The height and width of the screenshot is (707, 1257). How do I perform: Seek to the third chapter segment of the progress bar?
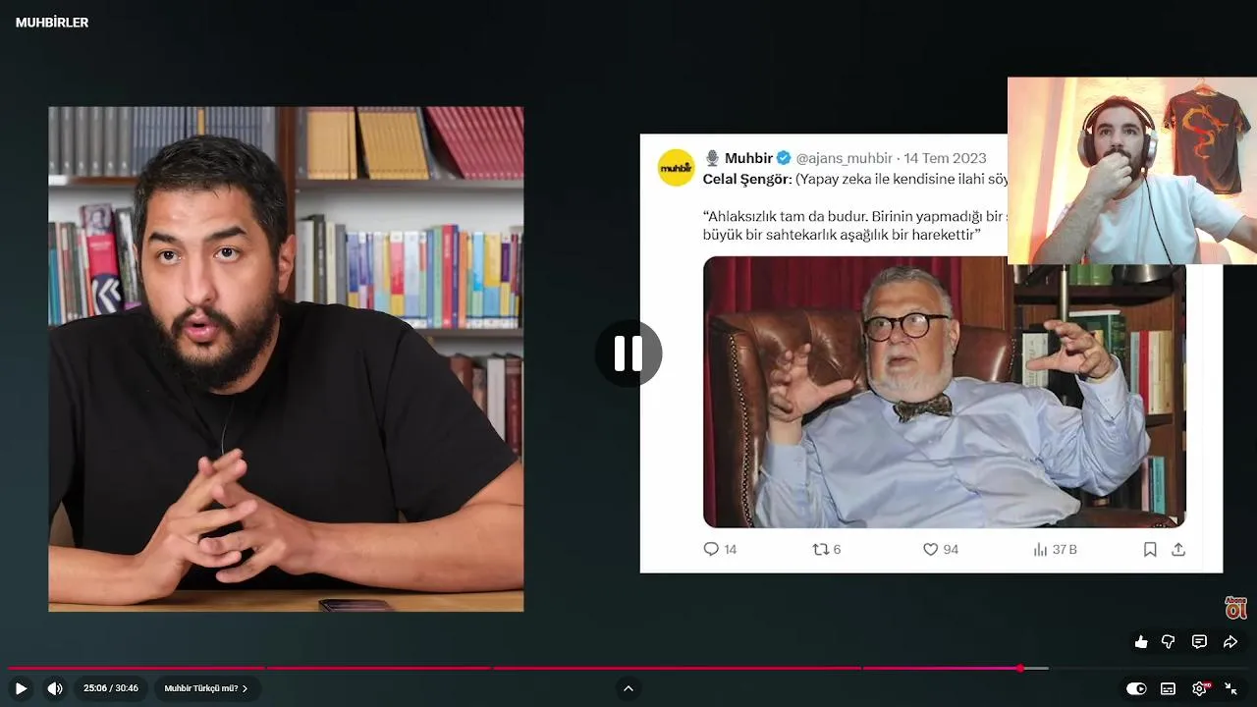(677, 668)
